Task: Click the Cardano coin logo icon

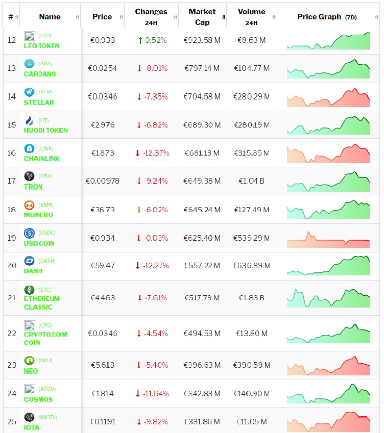Action: pos(29,64)
